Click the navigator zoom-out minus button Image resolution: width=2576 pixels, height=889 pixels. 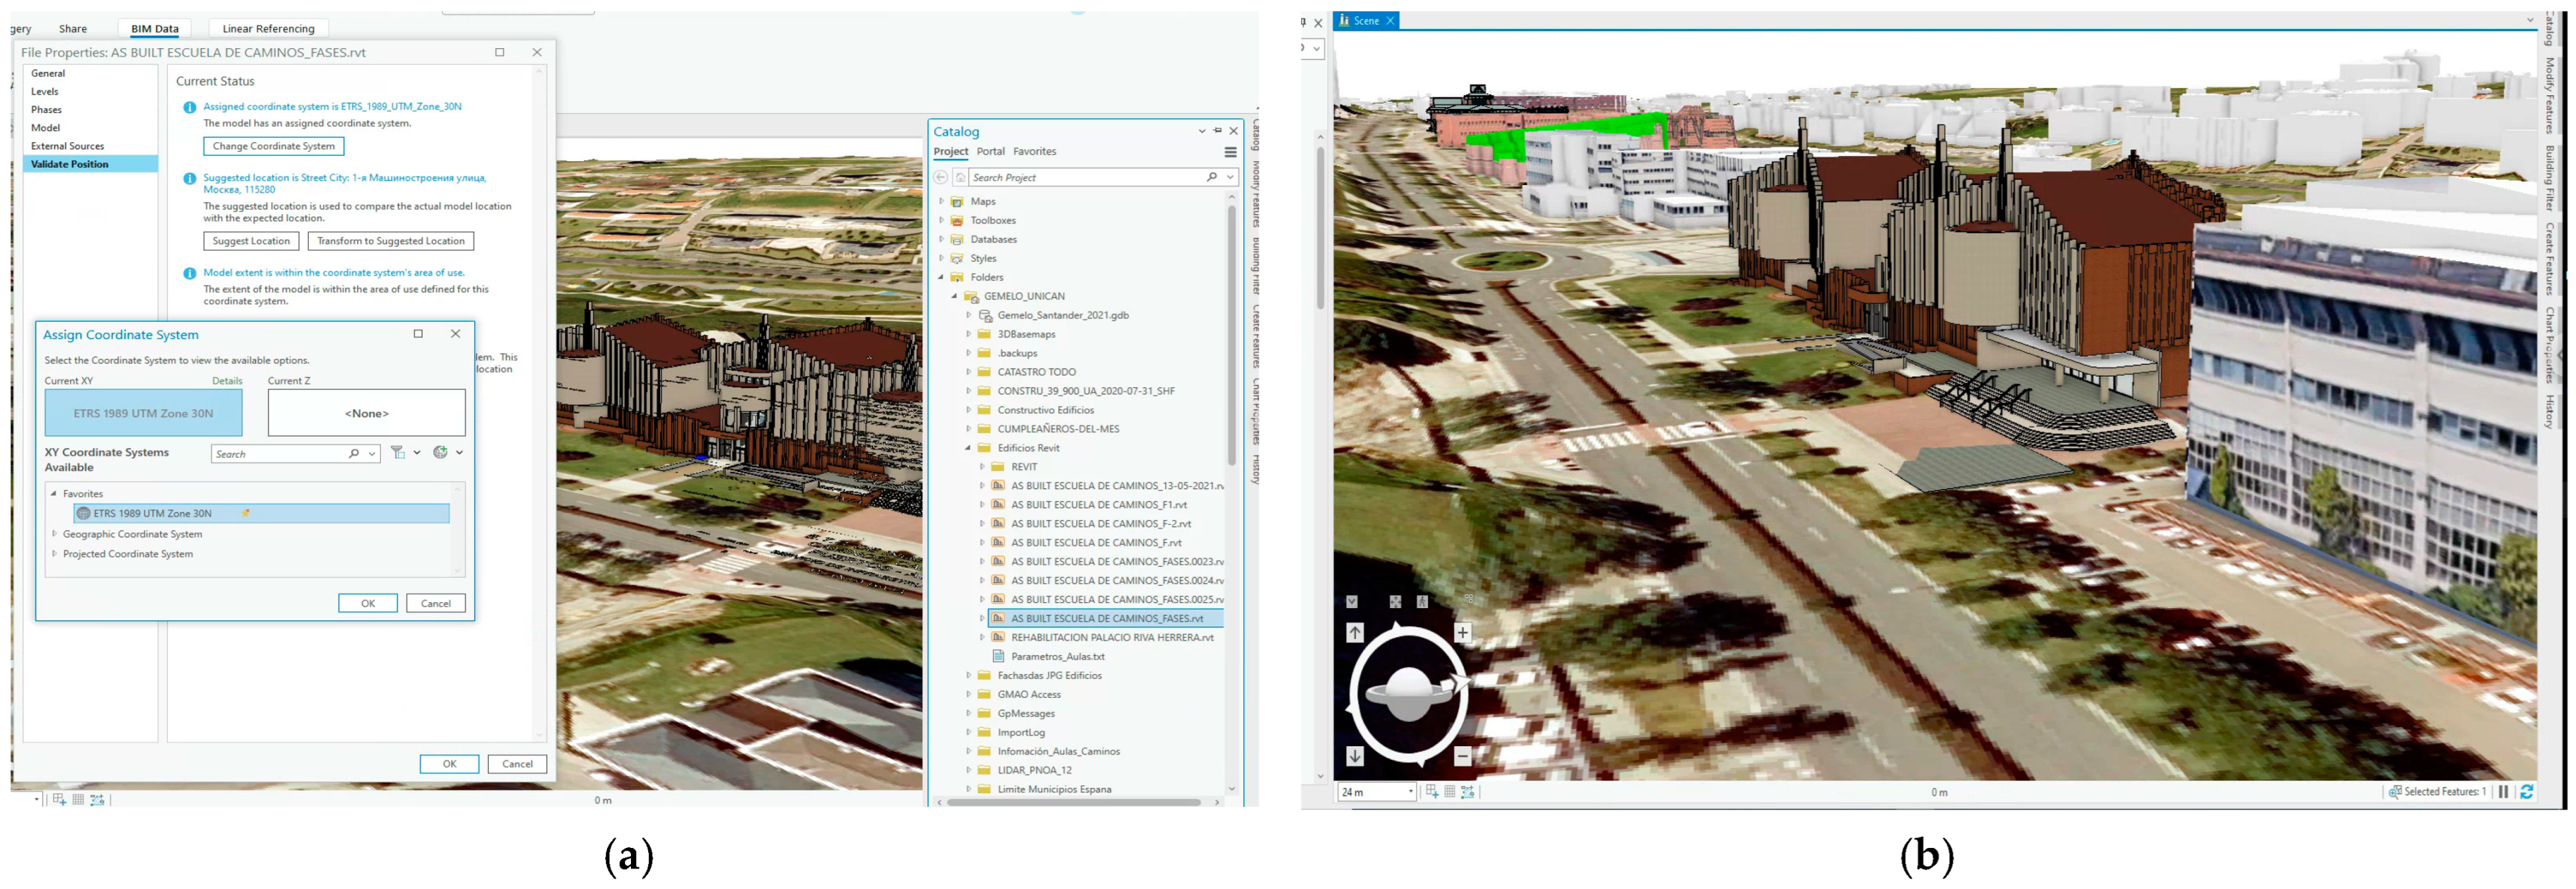(1462, 756)
